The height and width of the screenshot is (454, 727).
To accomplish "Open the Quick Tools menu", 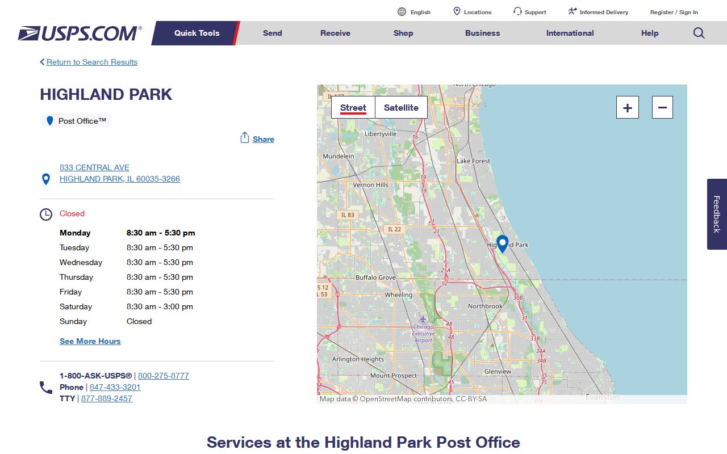I will pyautogui.click(x=197, y=33).
